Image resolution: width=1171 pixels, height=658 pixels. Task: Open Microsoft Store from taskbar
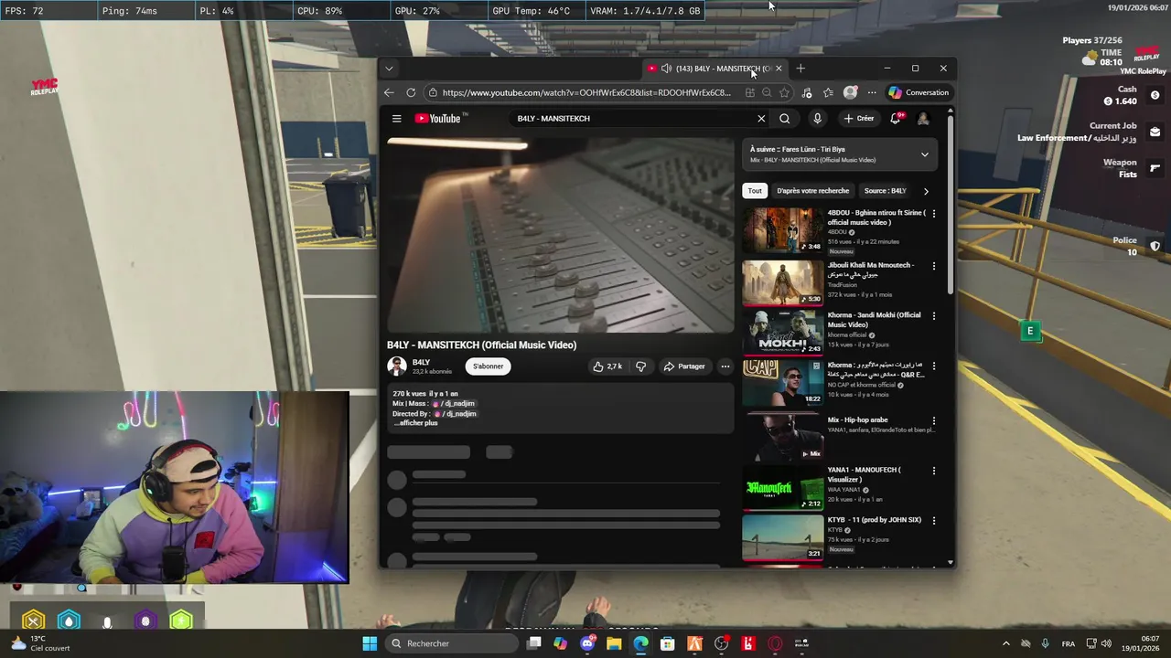[668, 643]
